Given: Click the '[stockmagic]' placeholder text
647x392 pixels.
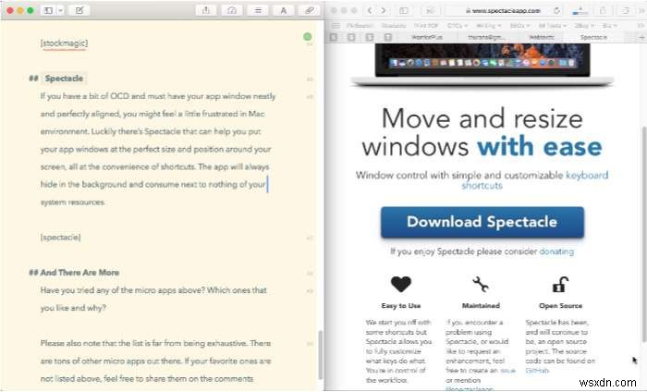Looking at the screenshot, I should 64,43.
